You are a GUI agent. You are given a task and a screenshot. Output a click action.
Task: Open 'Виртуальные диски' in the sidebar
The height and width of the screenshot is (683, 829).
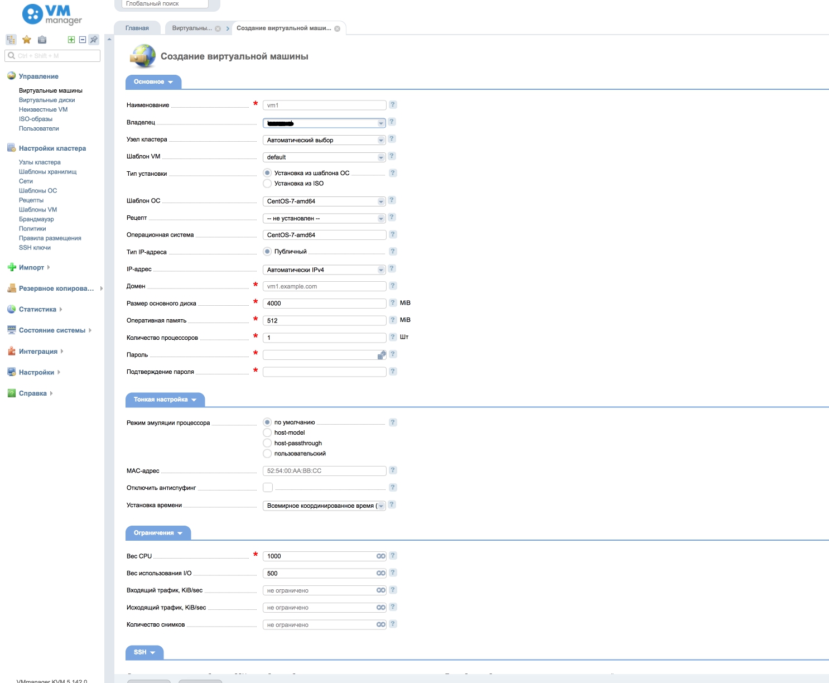click(47, 100)
